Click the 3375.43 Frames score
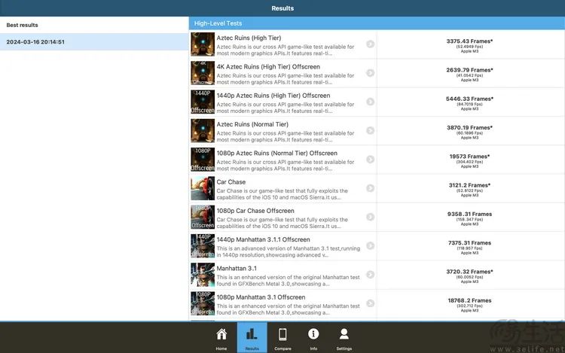Viewport: 565px width, 353px height. point(469,41)
